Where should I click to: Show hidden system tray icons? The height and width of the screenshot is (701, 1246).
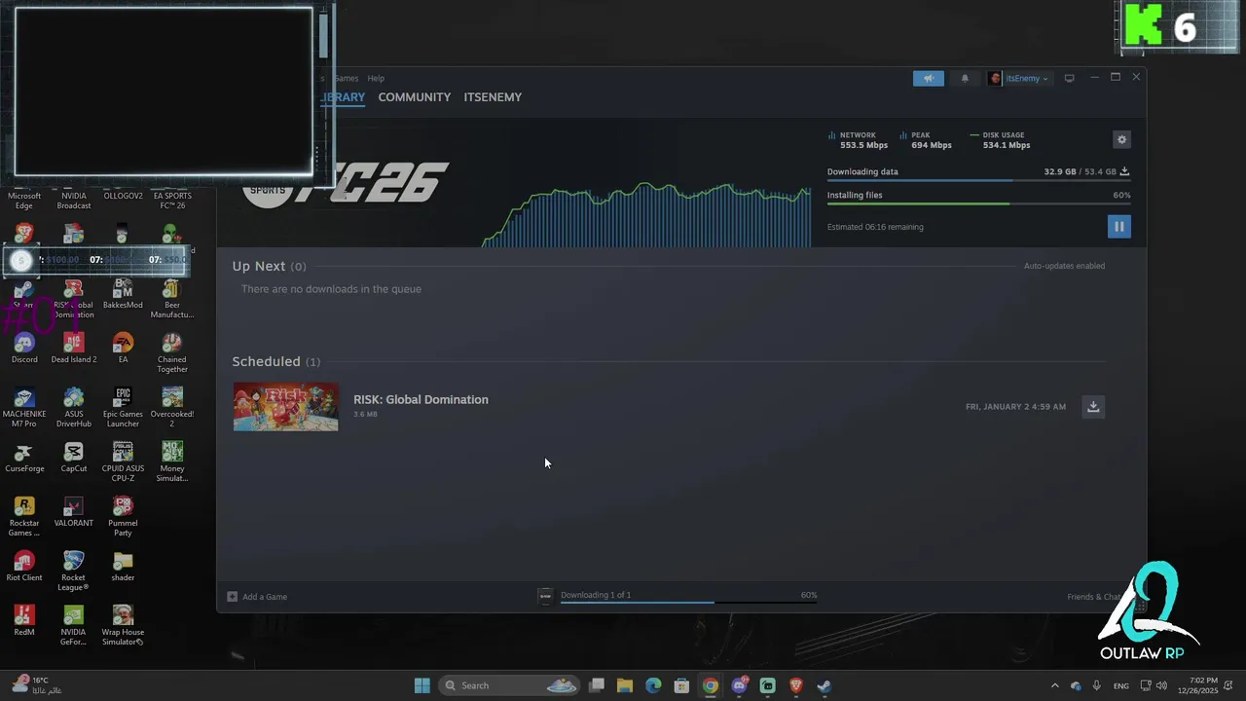[x=1055, y=685]
